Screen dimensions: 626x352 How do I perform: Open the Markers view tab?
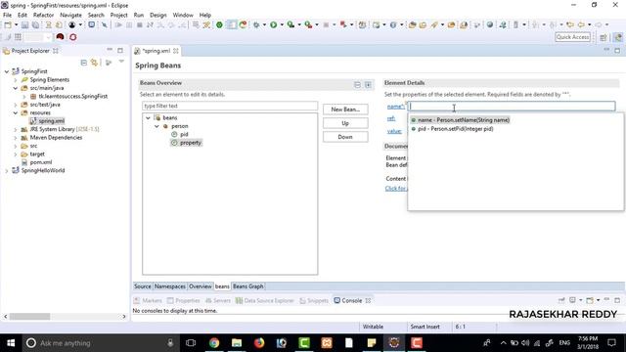(x=148, y=300)
